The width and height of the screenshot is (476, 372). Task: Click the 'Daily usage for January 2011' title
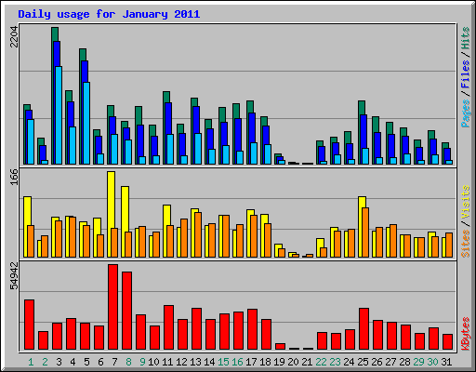[x=109, y=14]
